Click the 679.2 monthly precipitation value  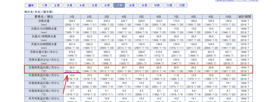72,52
